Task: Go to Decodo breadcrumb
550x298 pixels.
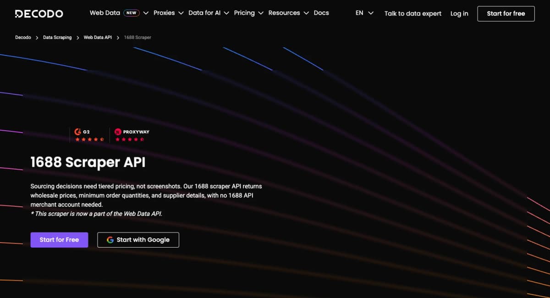Action: (x=23, y=38)
